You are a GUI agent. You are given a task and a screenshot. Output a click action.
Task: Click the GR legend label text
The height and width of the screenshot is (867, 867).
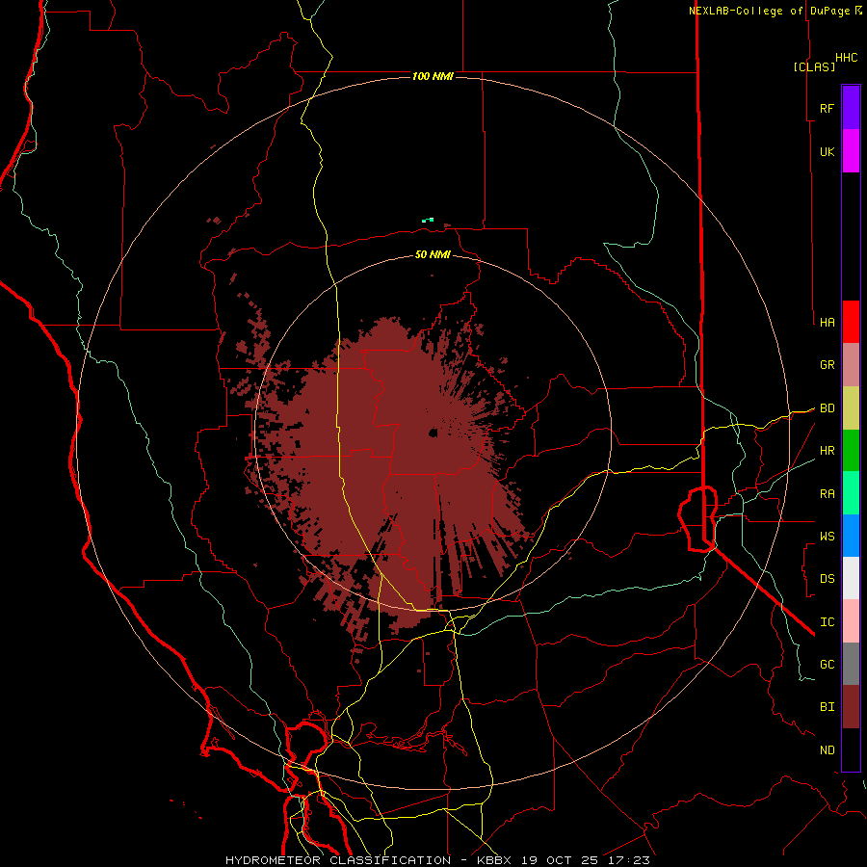point(827,365)
